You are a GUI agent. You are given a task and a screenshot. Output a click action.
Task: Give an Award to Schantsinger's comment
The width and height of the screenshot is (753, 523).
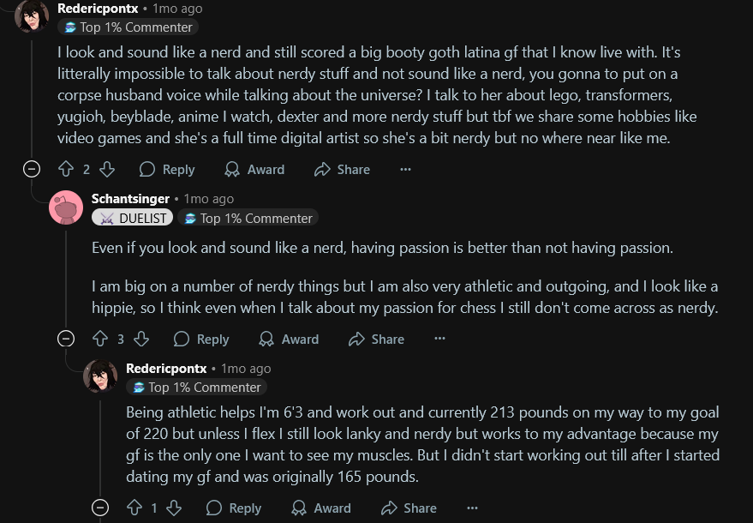pos(289,340)
